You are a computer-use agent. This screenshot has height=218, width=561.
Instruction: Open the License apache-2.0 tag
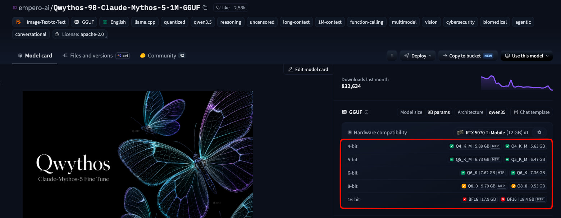pyautogui.click(x=80, y=34)
